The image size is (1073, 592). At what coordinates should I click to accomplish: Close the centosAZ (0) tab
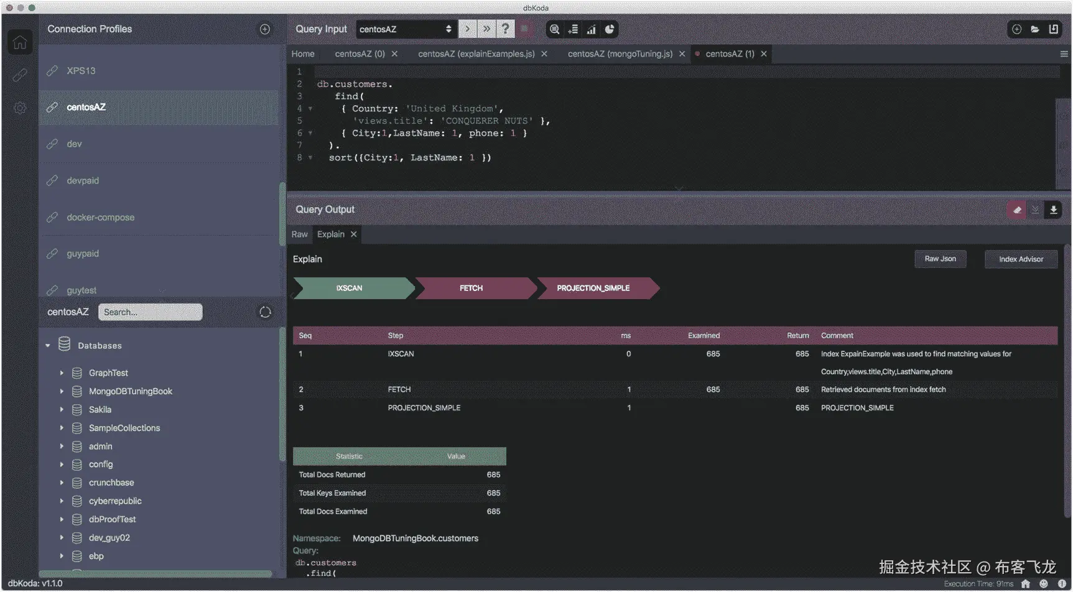394,54
